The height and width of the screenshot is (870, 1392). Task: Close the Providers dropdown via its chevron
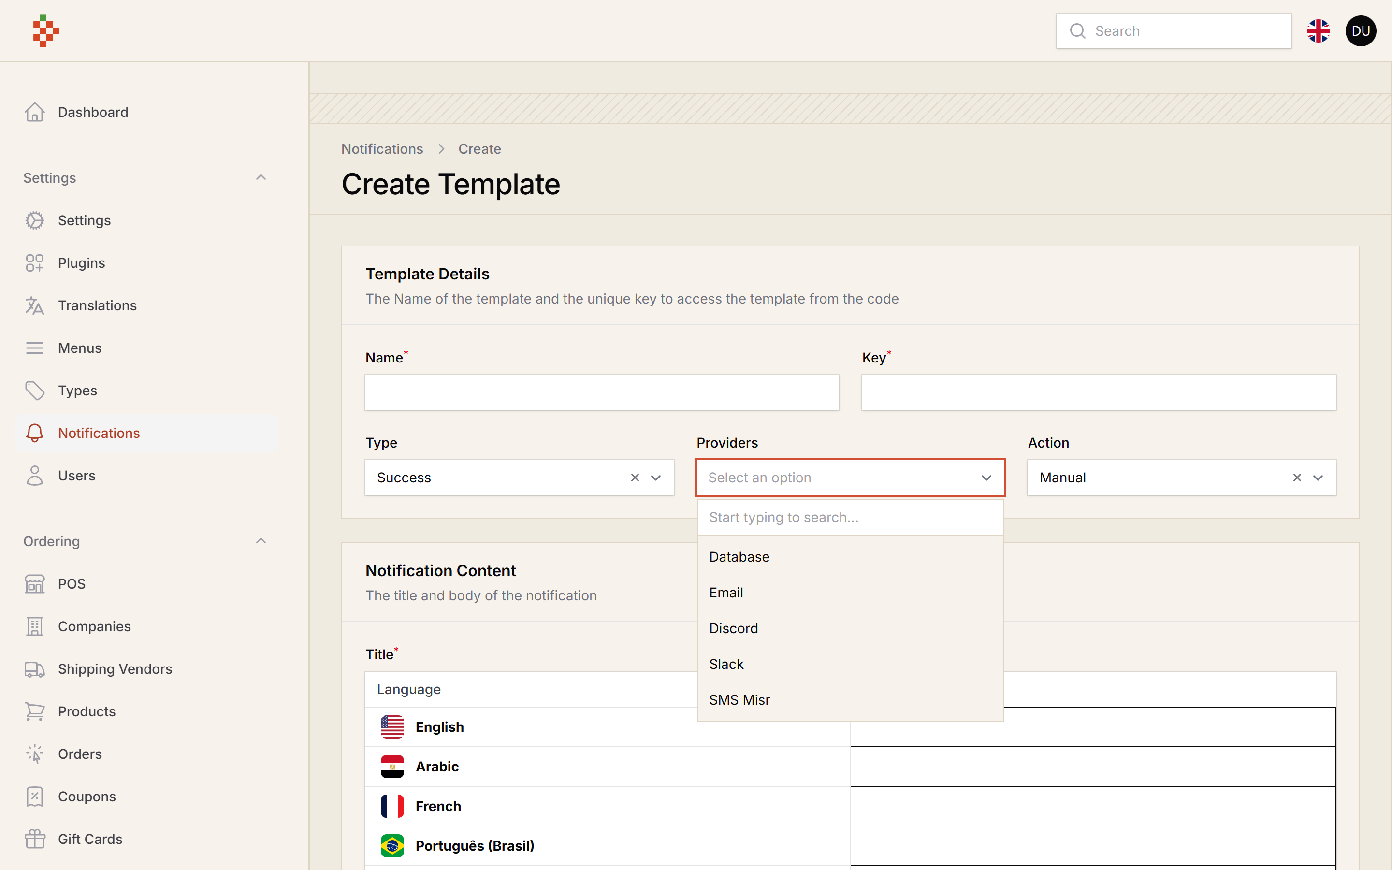click(x=986, y=478)
